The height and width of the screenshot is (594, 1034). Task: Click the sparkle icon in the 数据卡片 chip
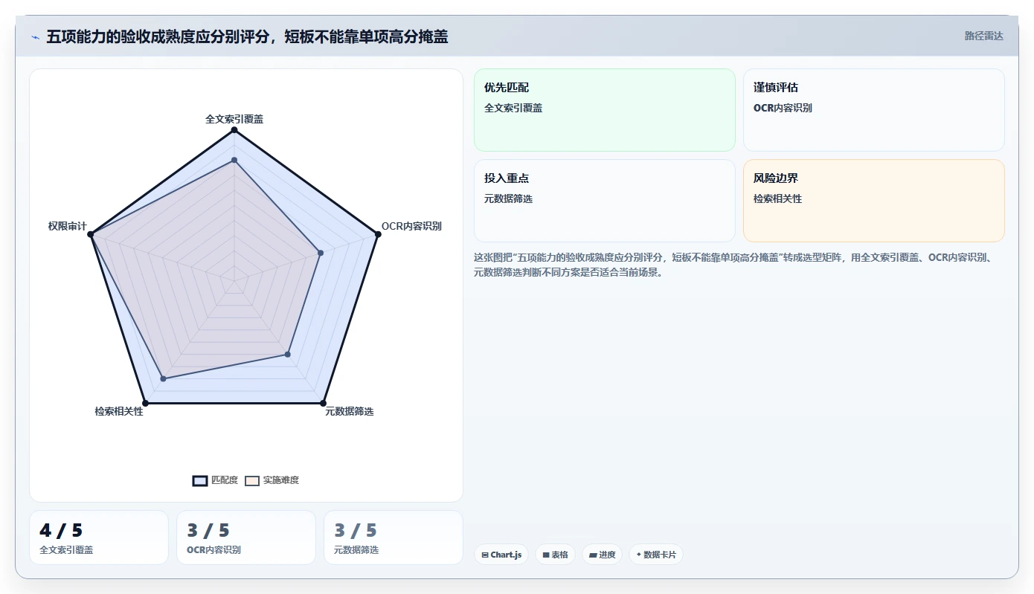point(639,555)
